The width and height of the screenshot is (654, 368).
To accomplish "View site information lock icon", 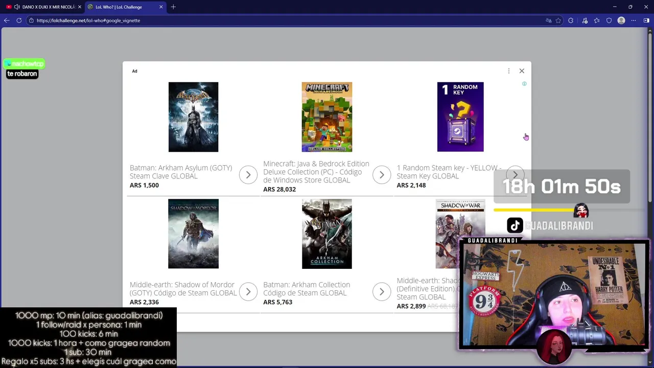I will (31, 20).
